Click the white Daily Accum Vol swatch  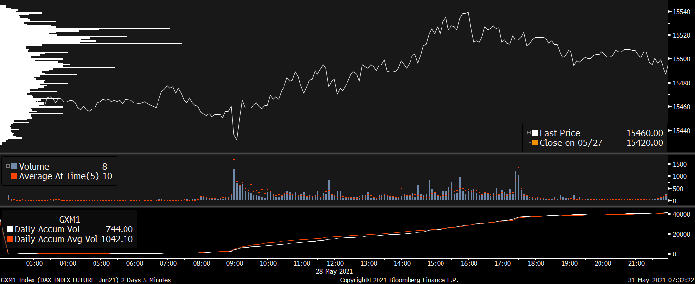coord(10,229)
